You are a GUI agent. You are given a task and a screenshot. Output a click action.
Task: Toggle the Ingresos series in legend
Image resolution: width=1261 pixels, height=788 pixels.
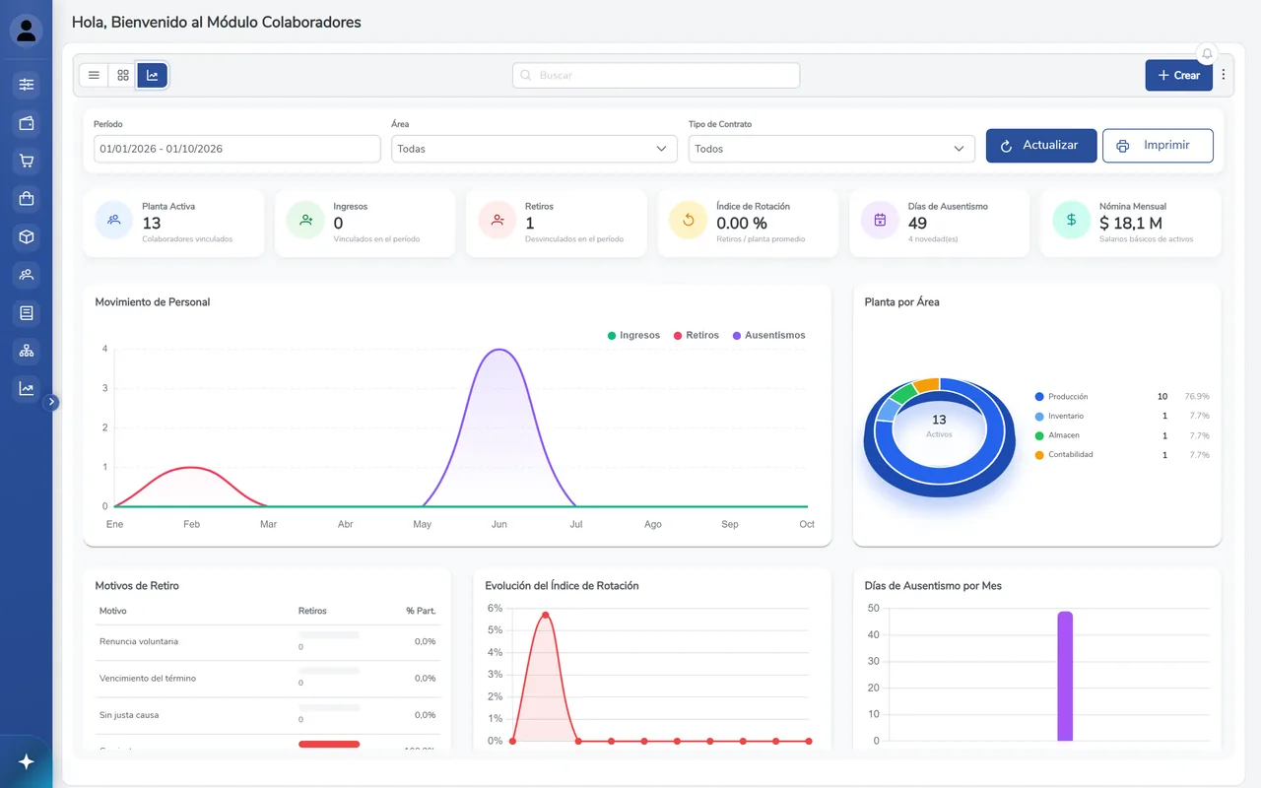[x=633, y=335]
